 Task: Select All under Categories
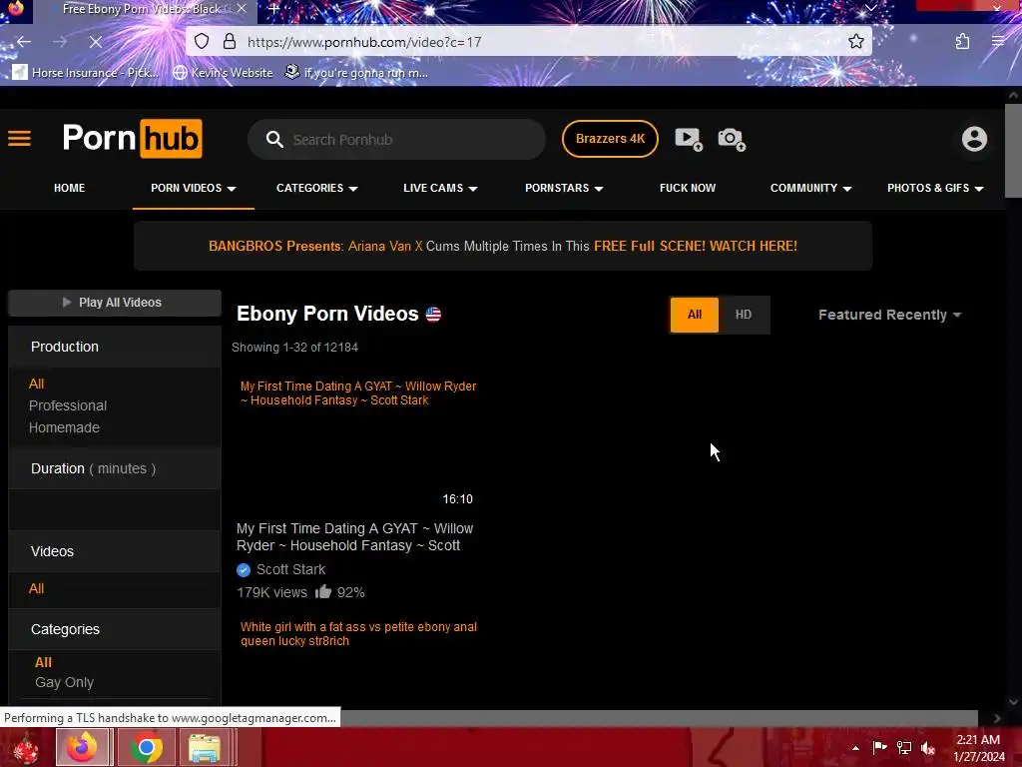pyautogui.click(x=43, y=662)
